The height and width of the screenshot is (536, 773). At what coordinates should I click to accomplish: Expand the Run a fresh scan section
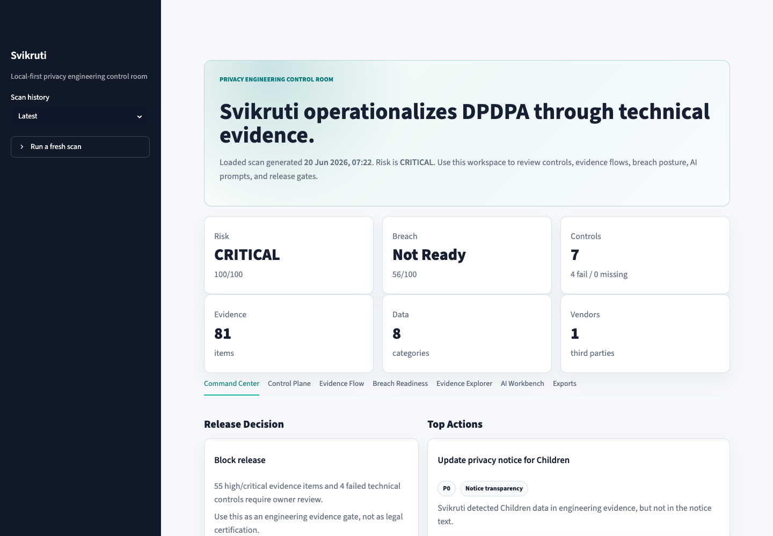(x=80, y=147)
